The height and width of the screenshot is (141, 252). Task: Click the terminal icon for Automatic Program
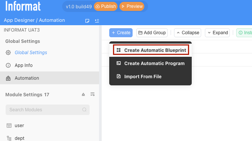119,63
